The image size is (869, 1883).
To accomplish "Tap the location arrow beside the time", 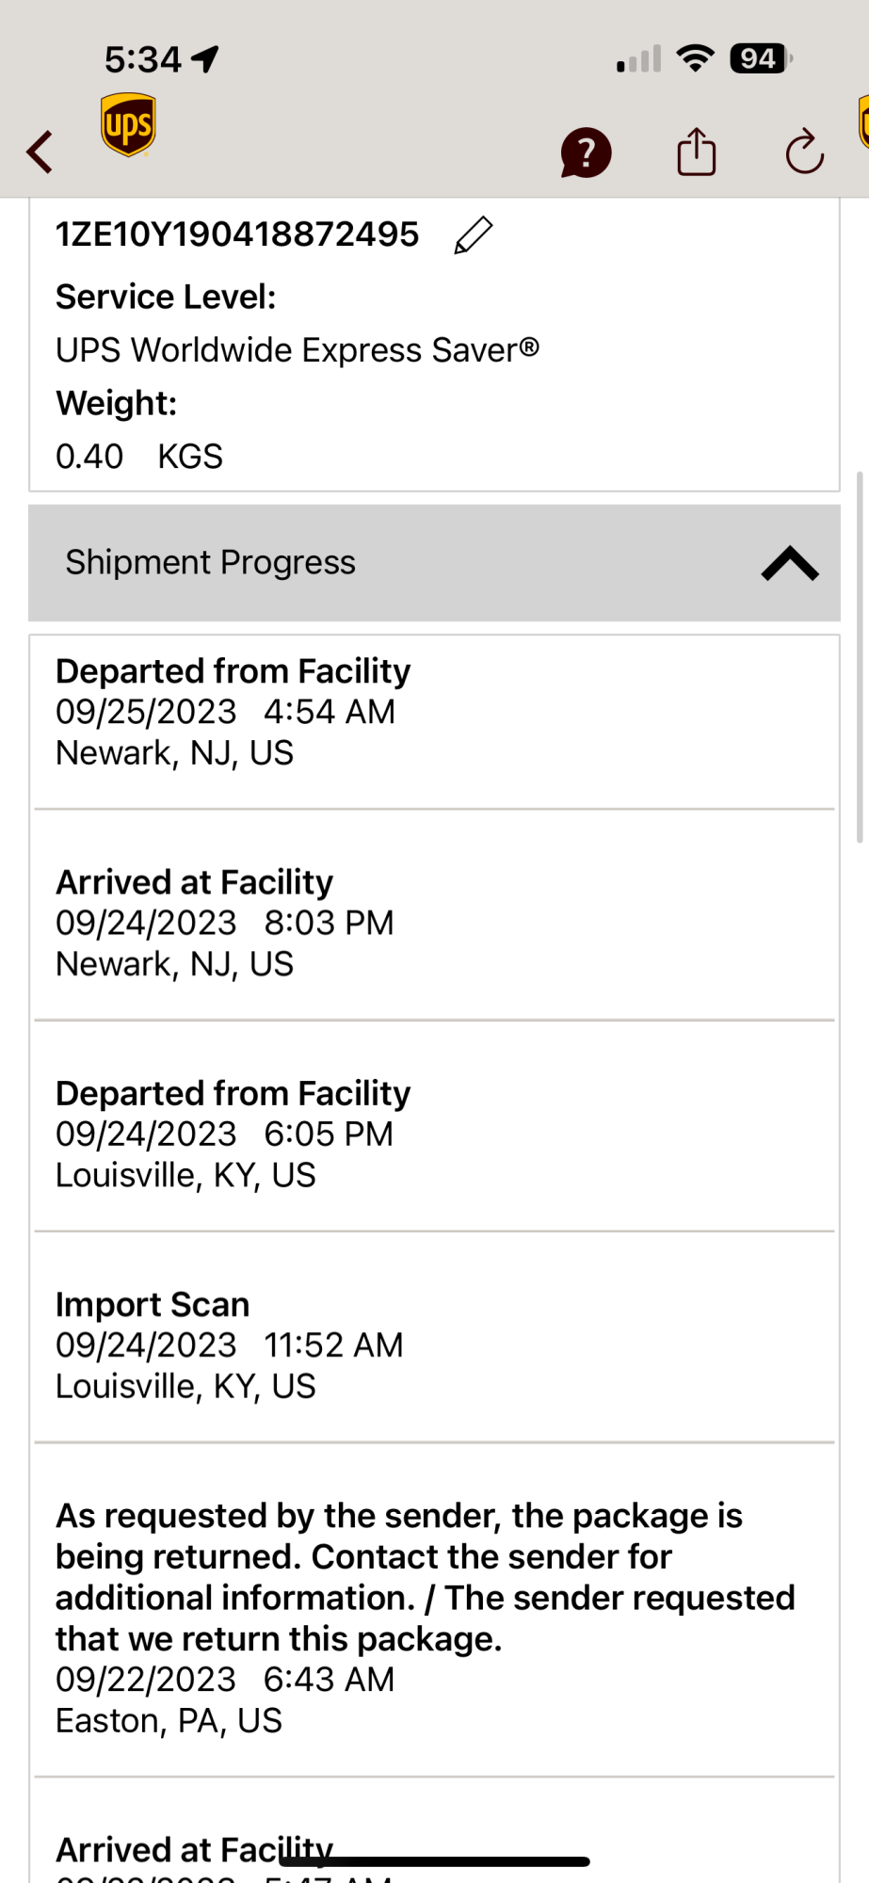I will click(x=205, y=59).
